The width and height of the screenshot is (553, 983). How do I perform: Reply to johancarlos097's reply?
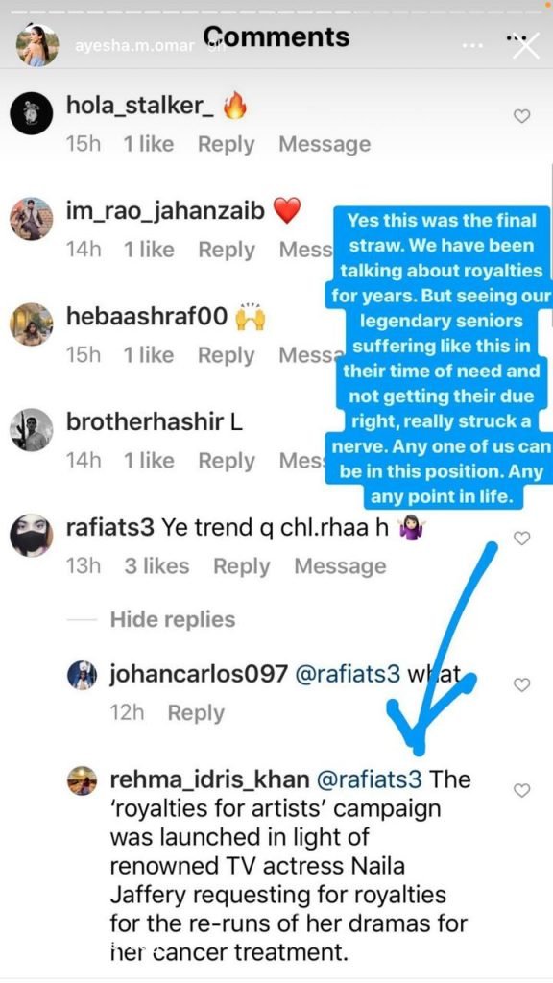tap(196, 713)
